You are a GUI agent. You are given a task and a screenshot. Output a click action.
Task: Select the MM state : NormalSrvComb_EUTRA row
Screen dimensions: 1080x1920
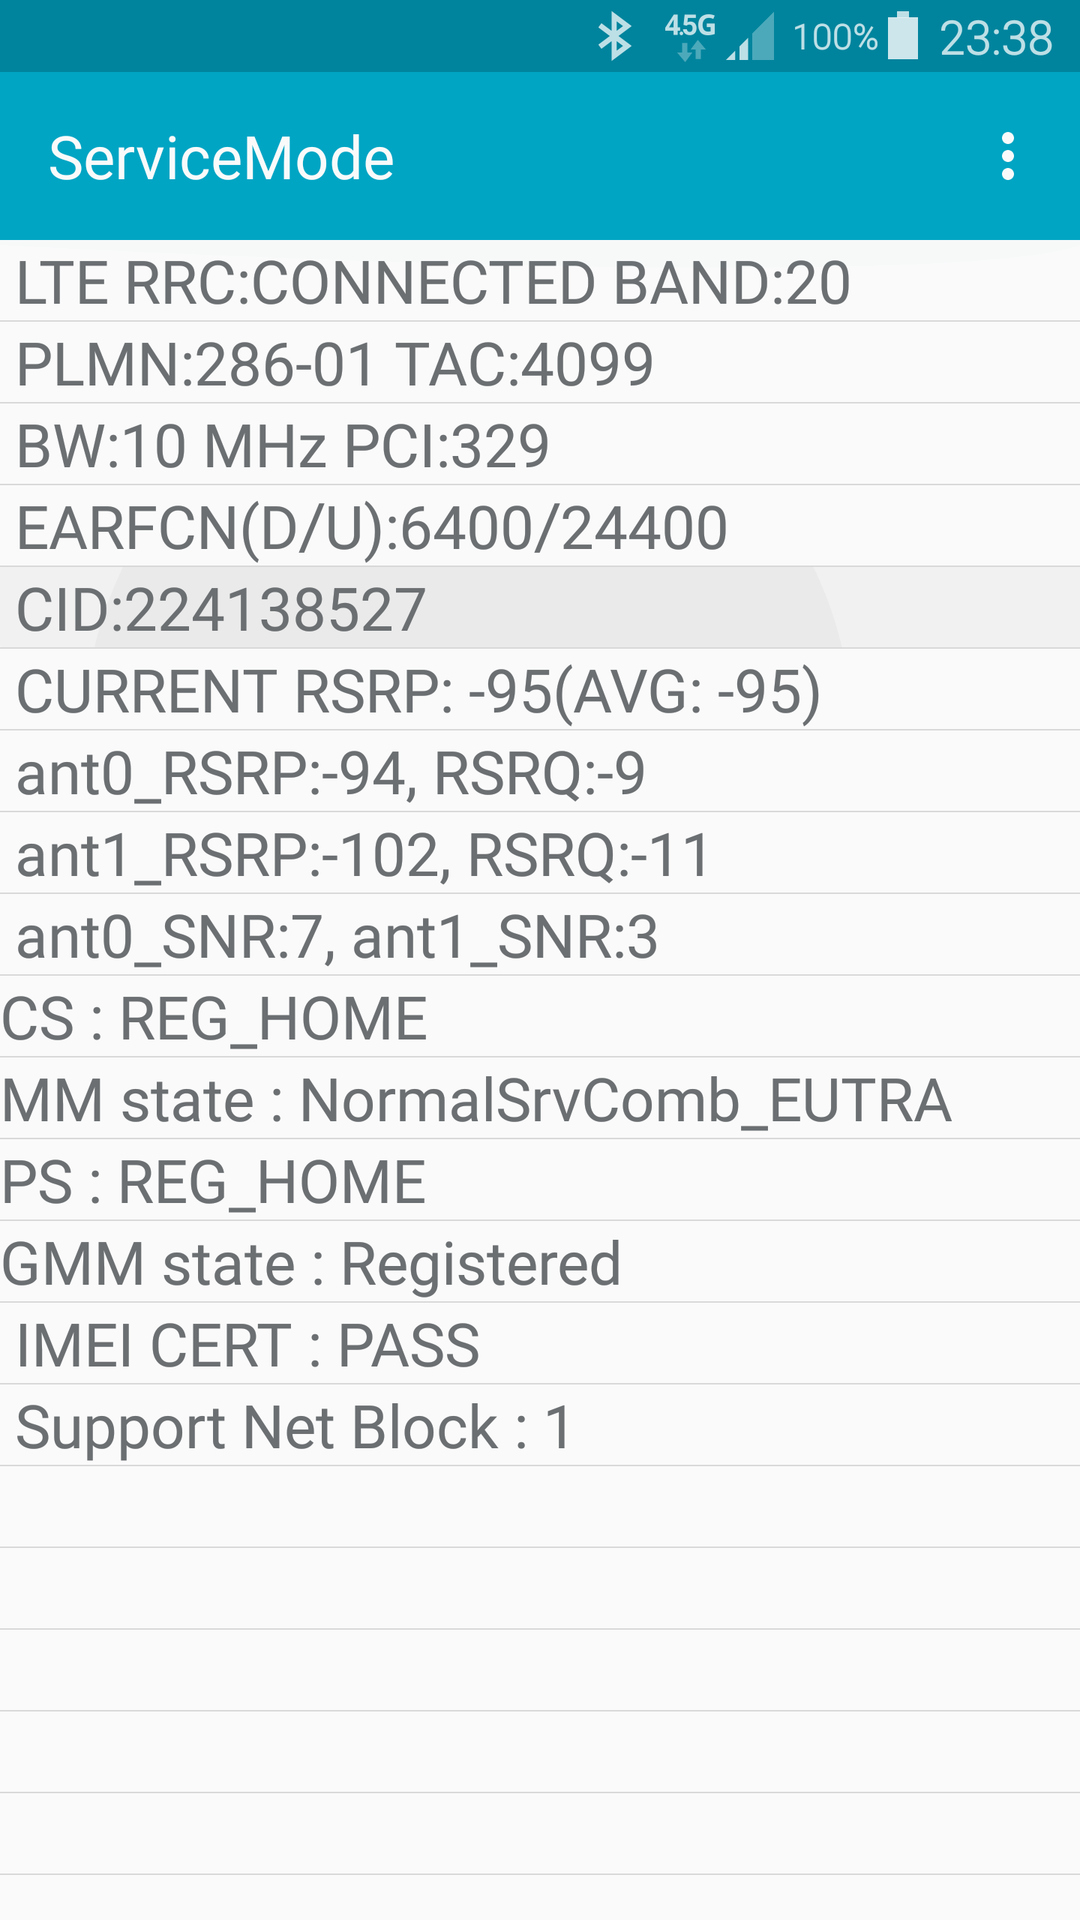point(540,1099)
